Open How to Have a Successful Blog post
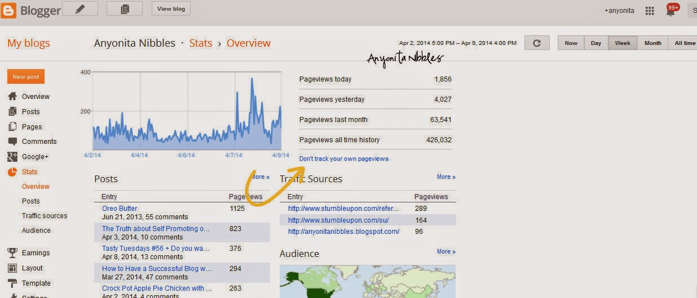 (x=157, y=269)
